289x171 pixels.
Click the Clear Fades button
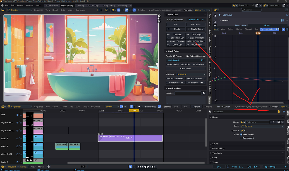186,69
